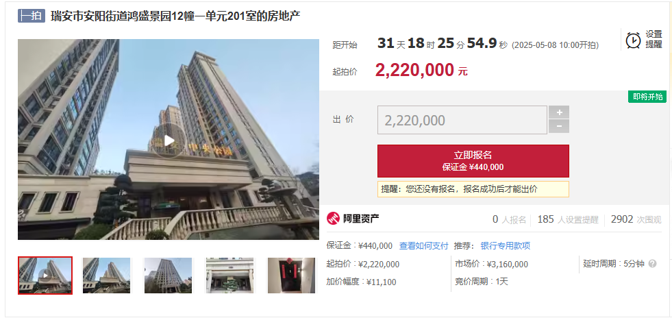
Task: Open the 银行专用款项 recommendation link
Action: point(506,246)
